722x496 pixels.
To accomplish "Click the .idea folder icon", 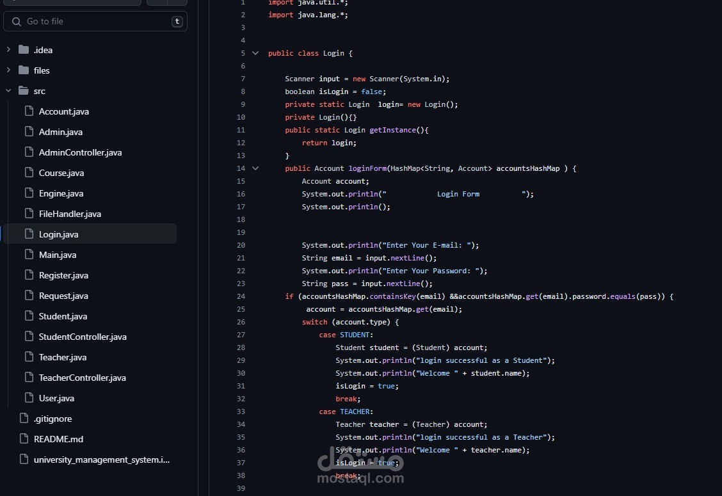I will pos(24,49).
